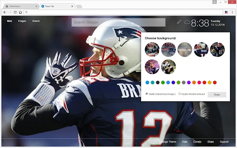Viewport: 237px width, 148px height.
Task: Click the paintbrush customize icon
Action: pos(179,22)
